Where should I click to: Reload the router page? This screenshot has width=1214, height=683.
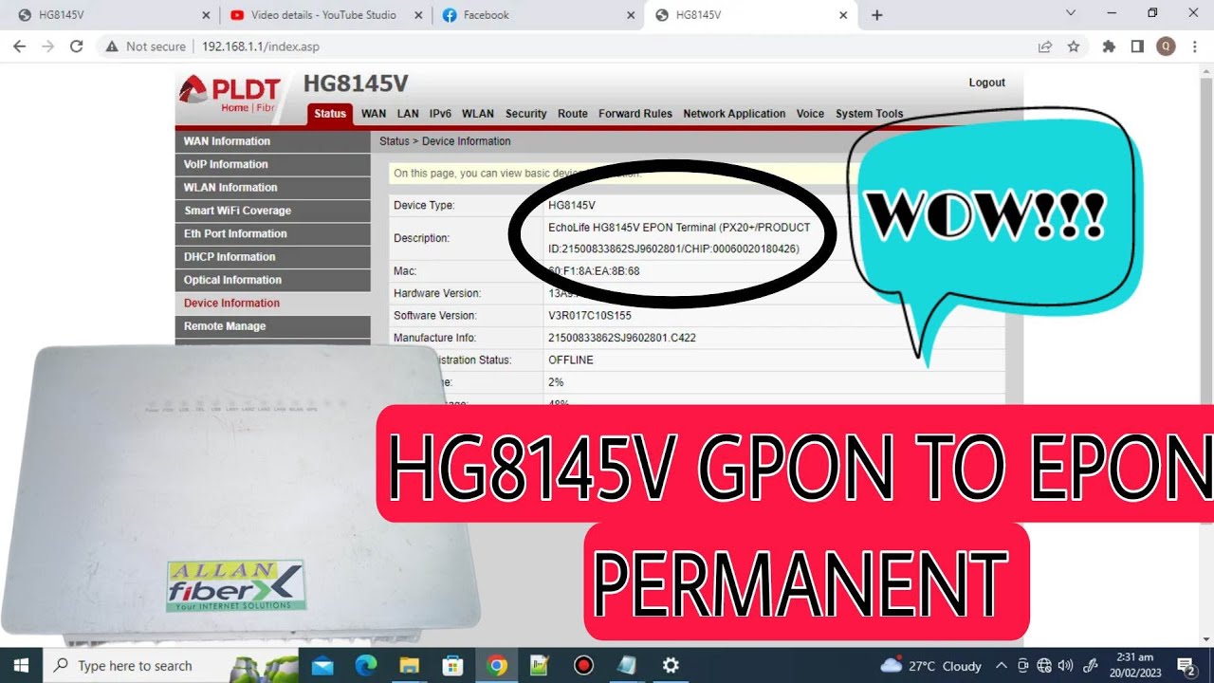click(77, 46)
